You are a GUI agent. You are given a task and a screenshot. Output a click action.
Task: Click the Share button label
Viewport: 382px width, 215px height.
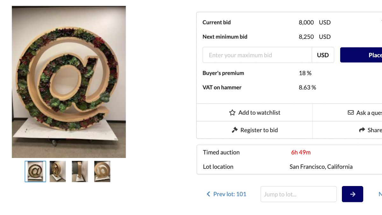(374, 130)
